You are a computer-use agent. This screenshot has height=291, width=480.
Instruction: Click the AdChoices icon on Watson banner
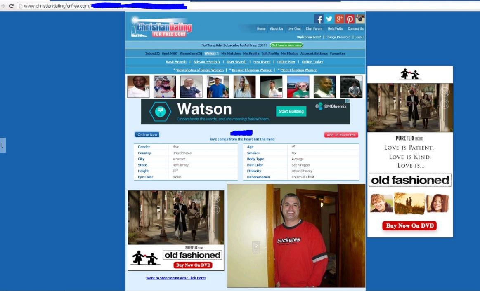click(348, 101)
